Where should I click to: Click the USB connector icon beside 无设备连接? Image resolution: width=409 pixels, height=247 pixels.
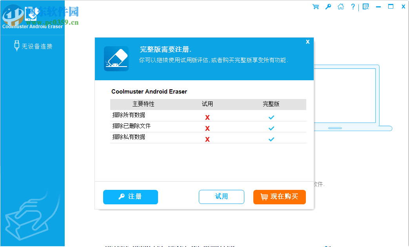pos(16,45)
